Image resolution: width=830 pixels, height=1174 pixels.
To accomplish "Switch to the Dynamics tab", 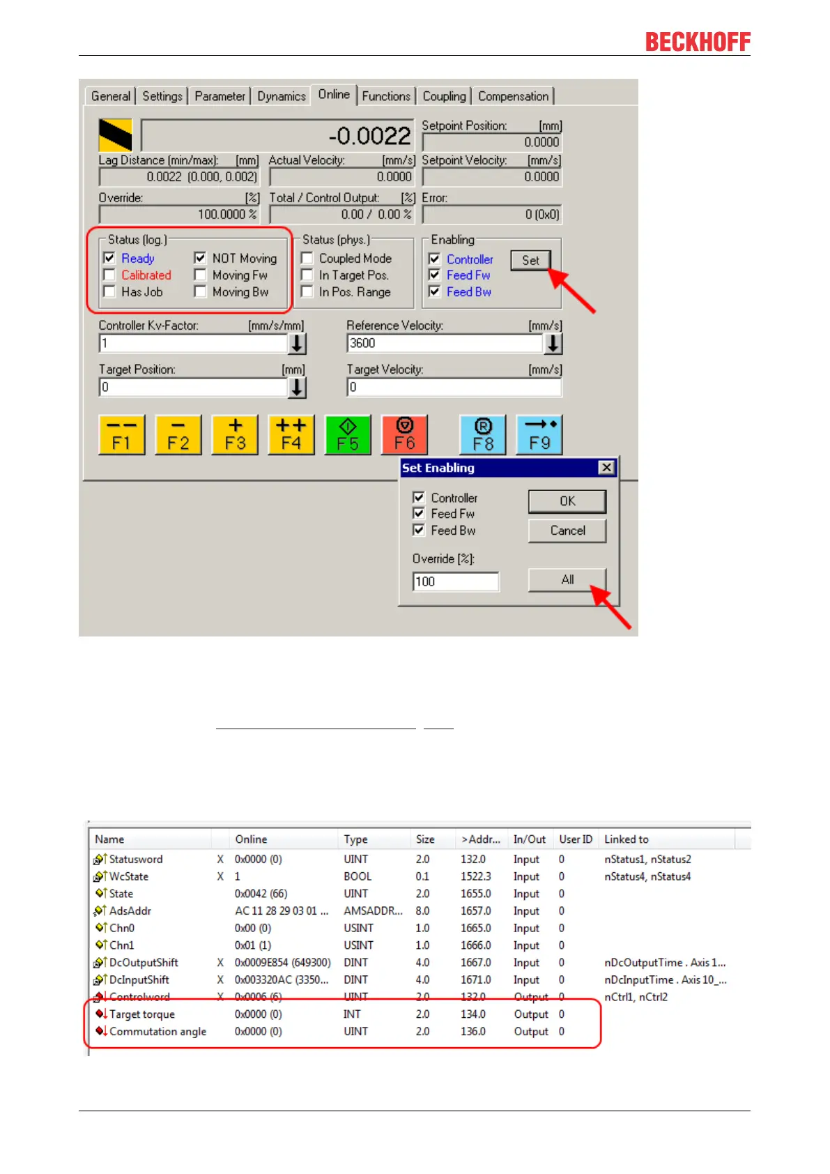I will pyautogui.click(x=282, y=96).
